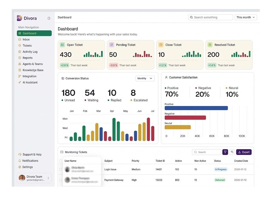The width and height of the screenshot is (267, 200).
Task: Click the Divora logo icon
Action: coord(19,18)
